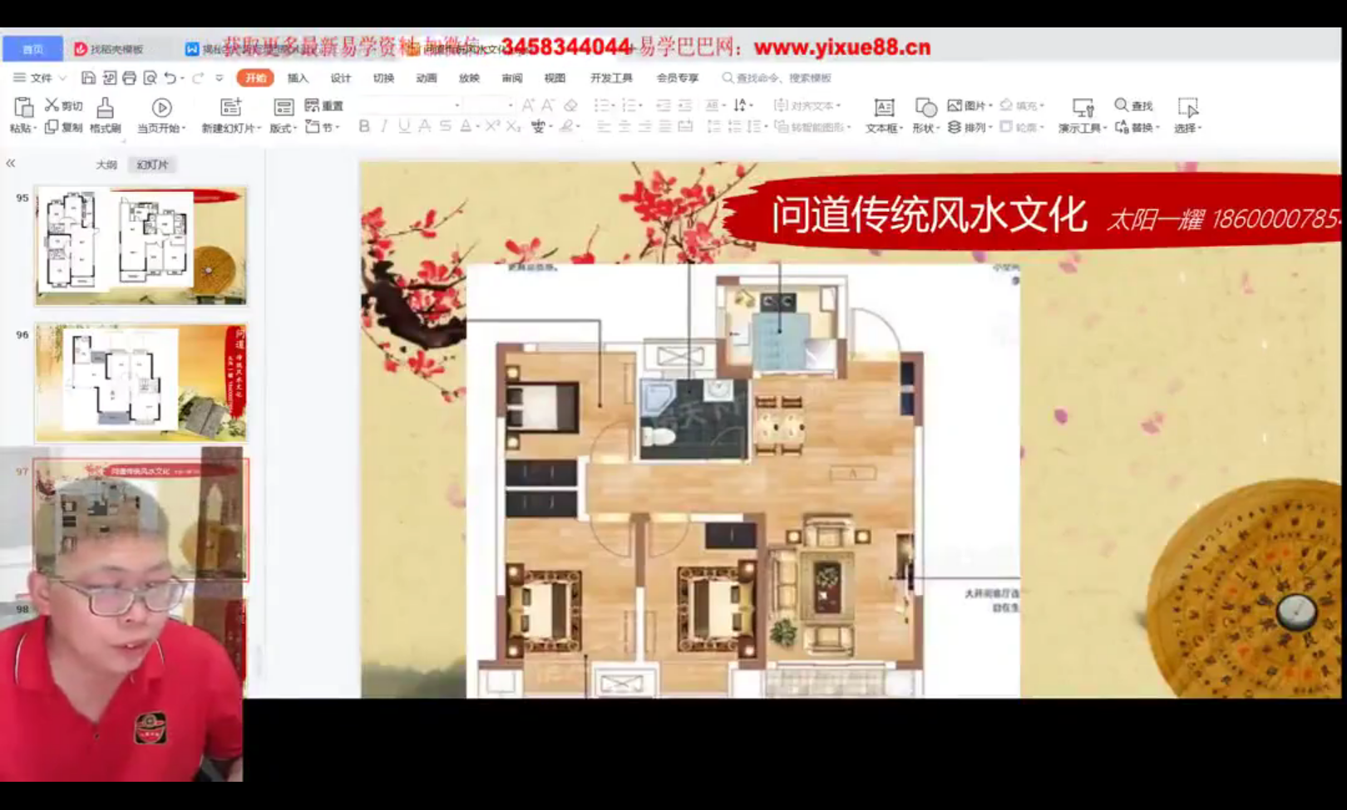Screen dimensions: 1347x810
Task: Click the 会员专享 button
Action: coord(675,78)
